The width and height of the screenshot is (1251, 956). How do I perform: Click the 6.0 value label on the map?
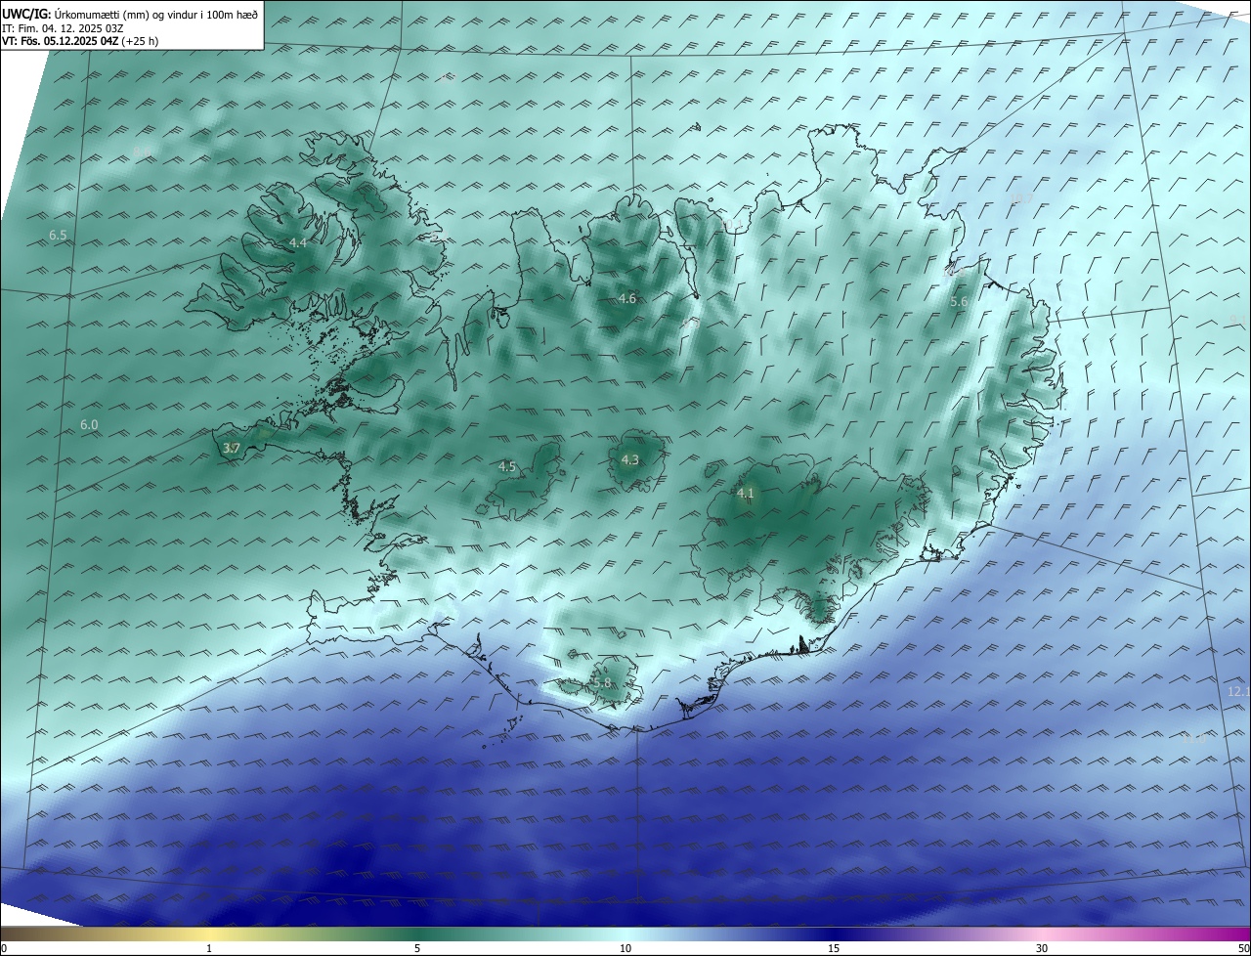[89, 424]
